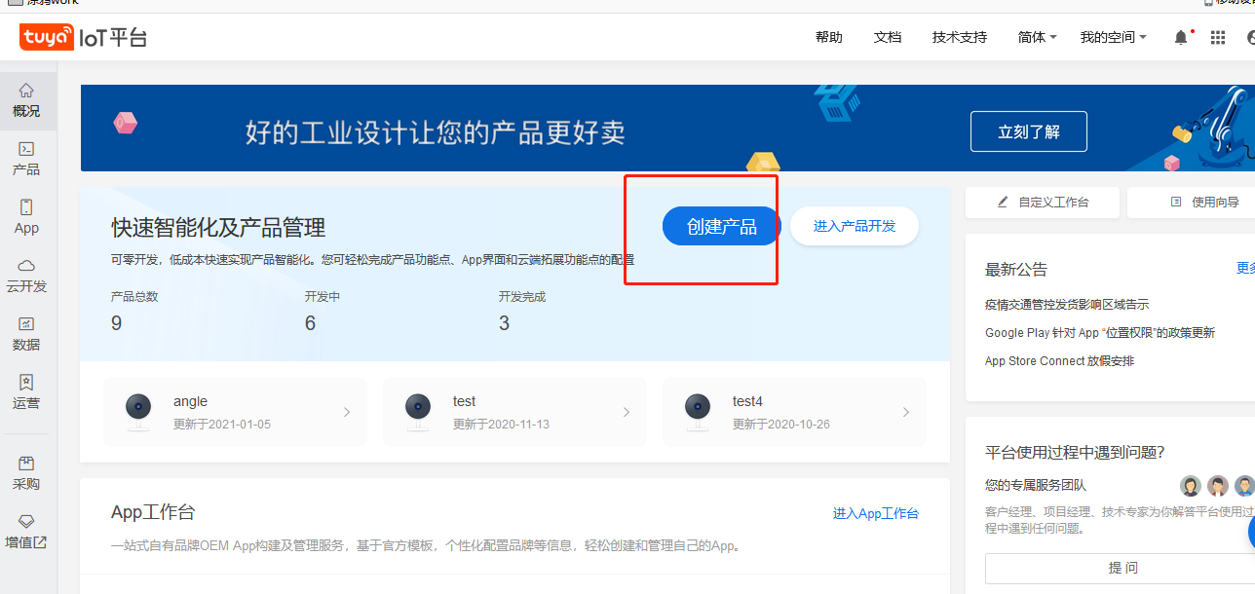
Task: Click the 云开发 cloud development sidebar icon
Action: coord(26,276)
